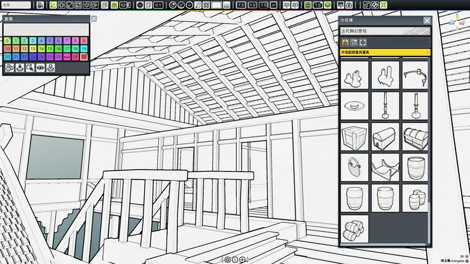Click the gear icon at viewport bottom

(x=227, y=260)
